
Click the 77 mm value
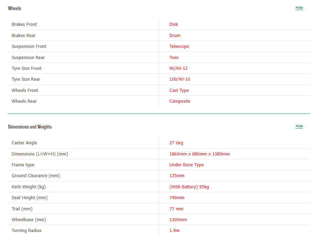(x=176, y=209)
